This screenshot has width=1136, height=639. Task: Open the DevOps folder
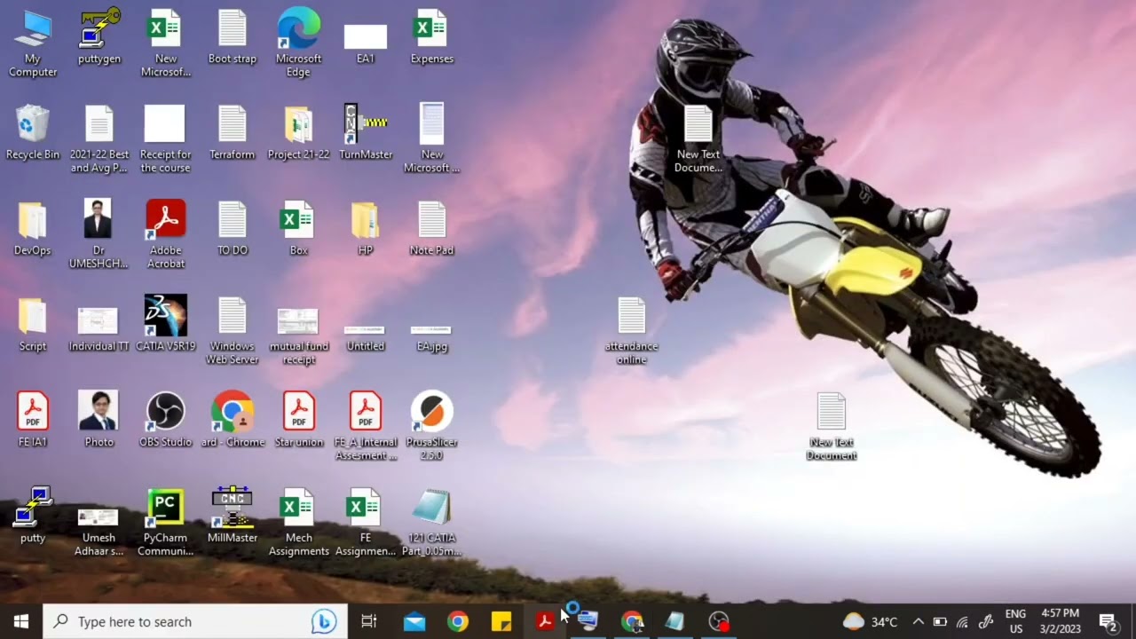(x=33, y=228)
